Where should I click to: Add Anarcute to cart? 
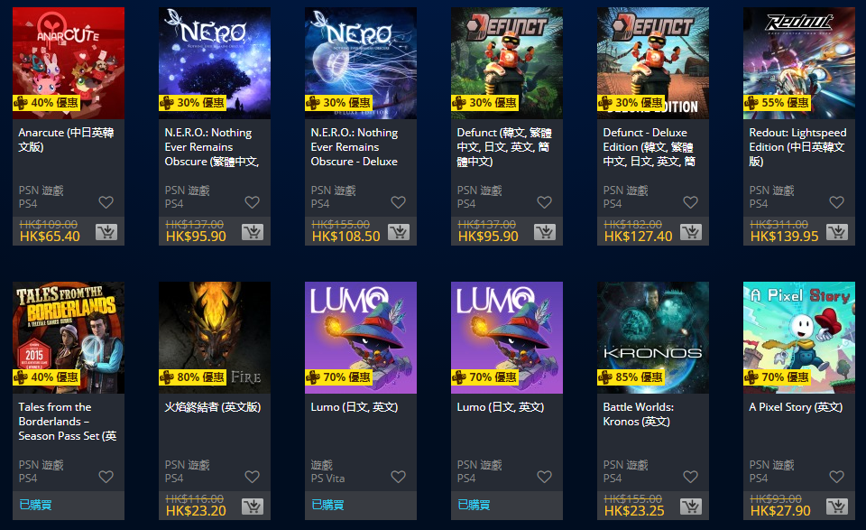point(106,232)
